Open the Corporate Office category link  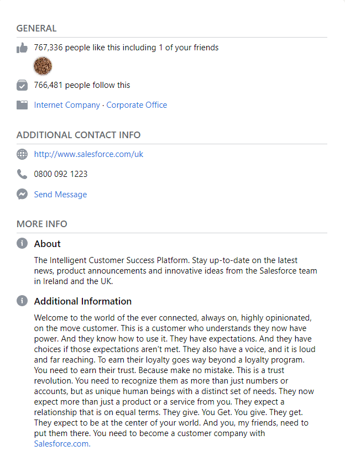137,104
